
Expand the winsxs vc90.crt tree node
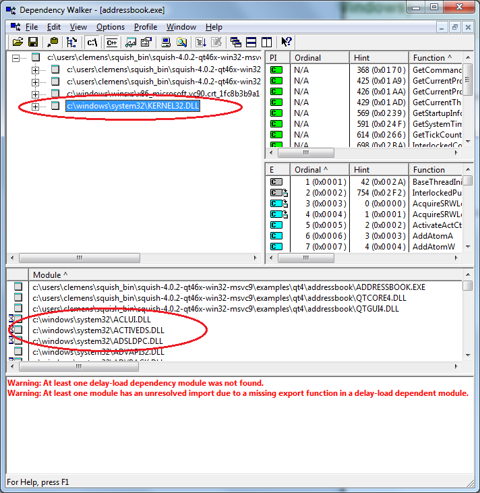(x=35, y=94)
